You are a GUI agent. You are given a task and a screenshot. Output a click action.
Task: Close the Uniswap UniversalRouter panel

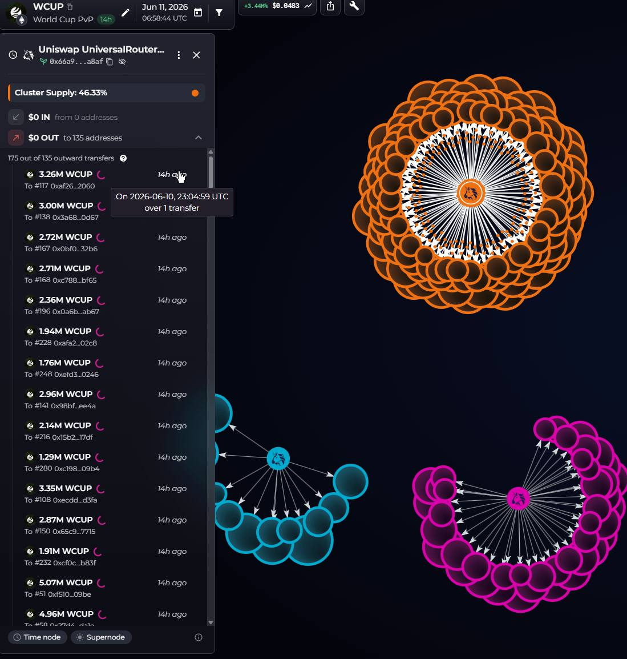pos(196,55)
